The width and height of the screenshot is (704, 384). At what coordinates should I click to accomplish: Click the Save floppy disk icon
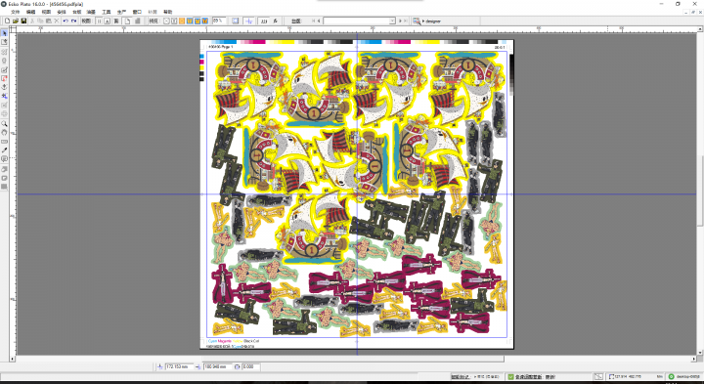(x=23, y=21)
